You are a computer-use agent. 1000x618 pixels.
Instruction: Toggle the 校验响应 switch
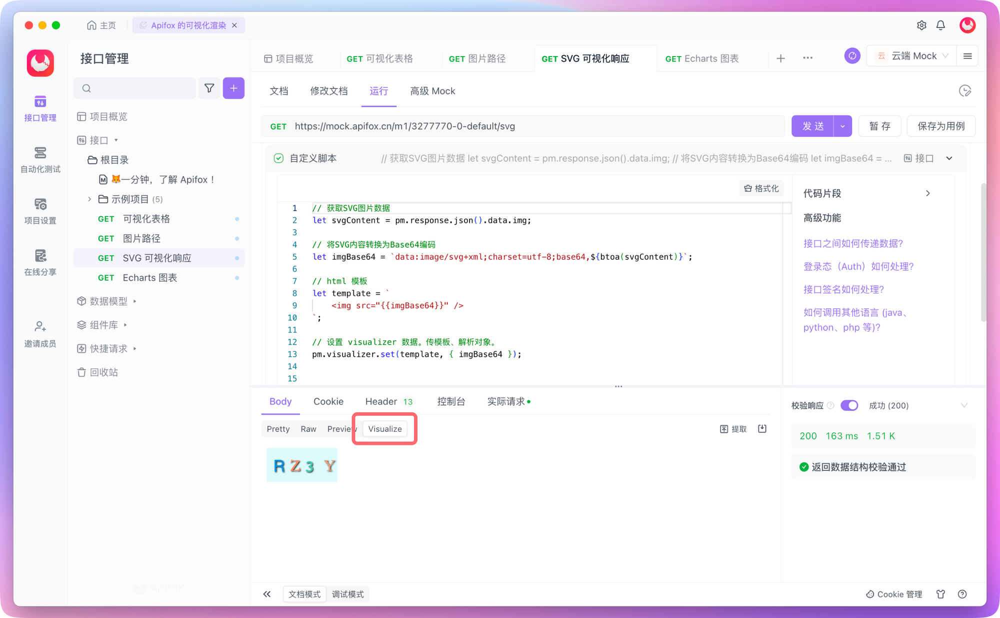(849, 405)
